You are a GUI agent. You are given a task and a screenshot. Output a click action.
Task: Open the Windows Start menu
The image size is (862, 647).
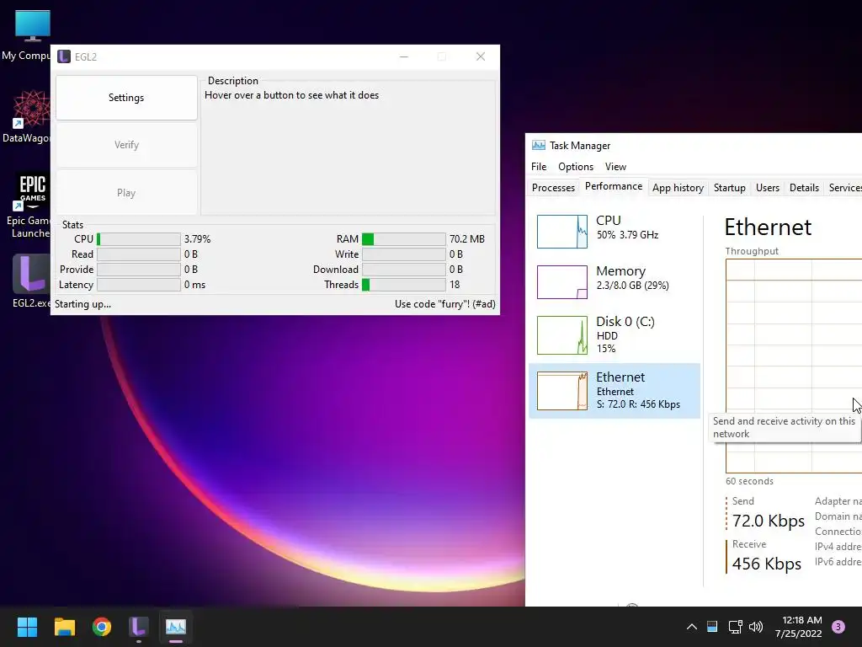point(27,627)
